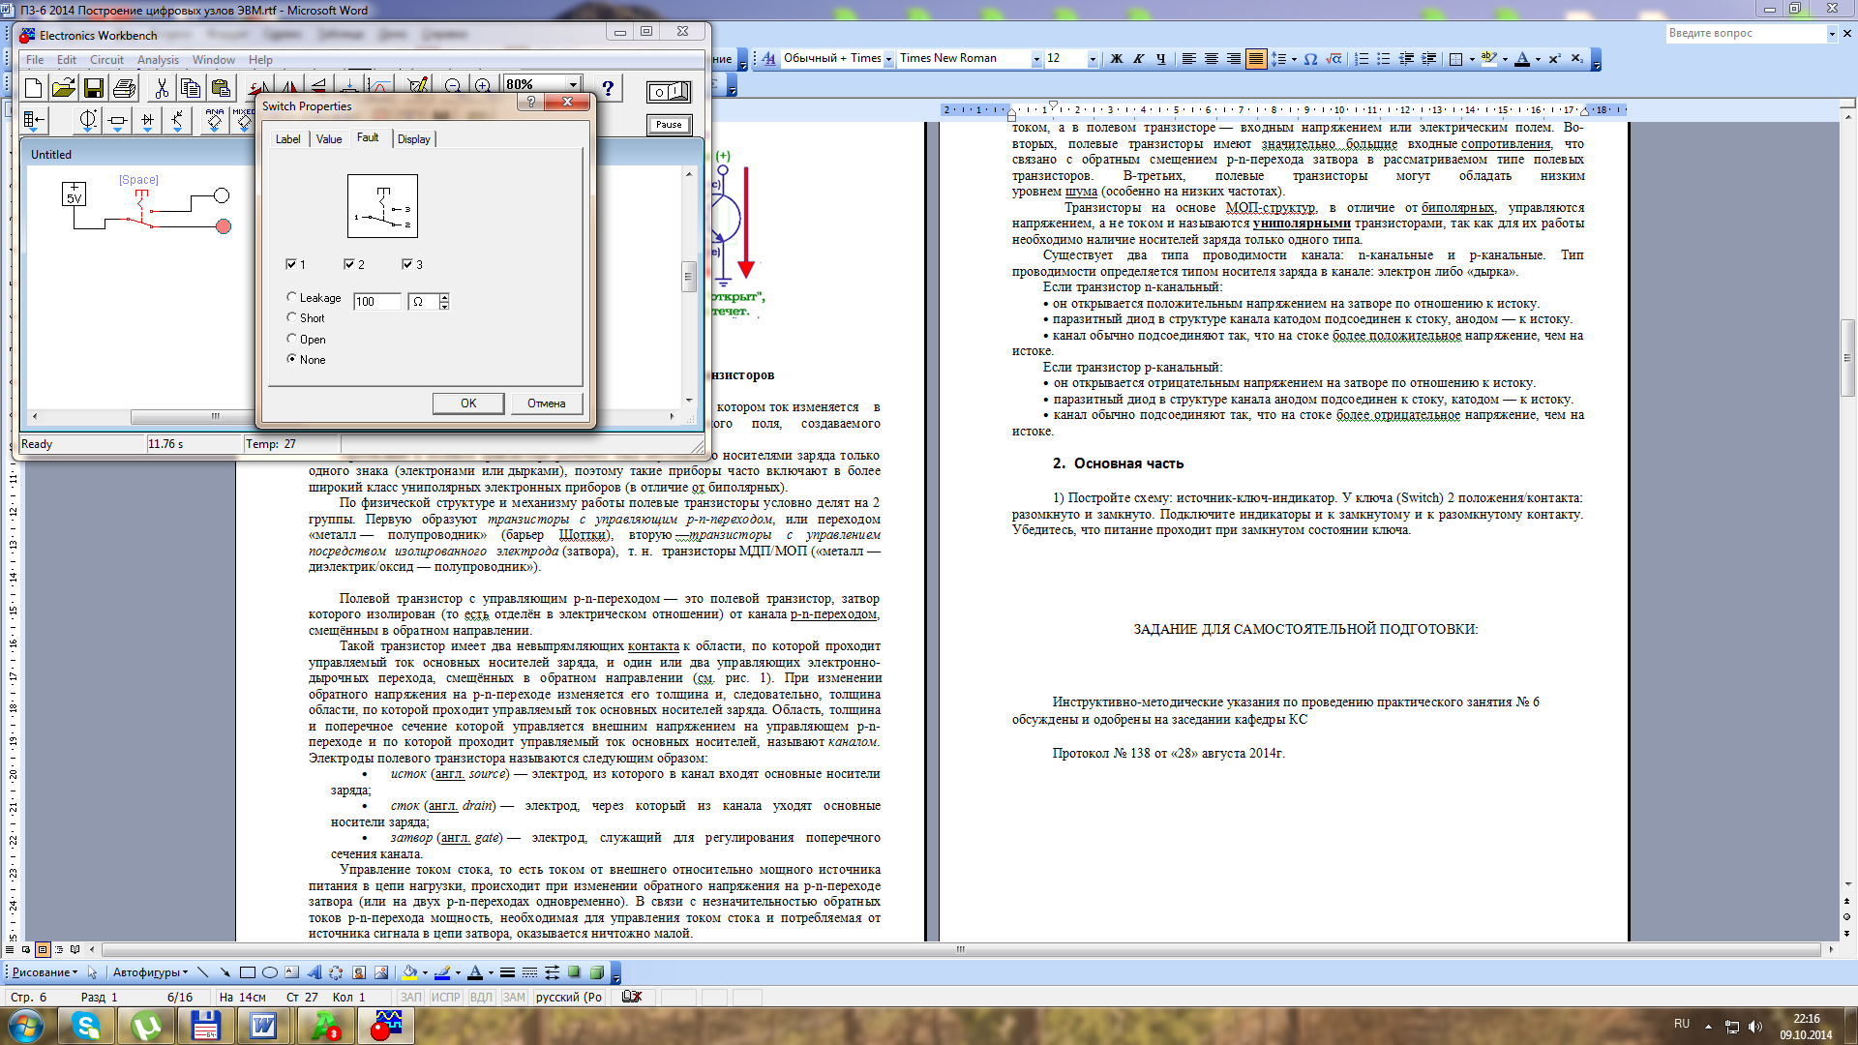Image resolution: width=1858 pixels, height=1045 pixels.
Task: Click the Save diskette icon in Workbench
Action: (94, 89)
